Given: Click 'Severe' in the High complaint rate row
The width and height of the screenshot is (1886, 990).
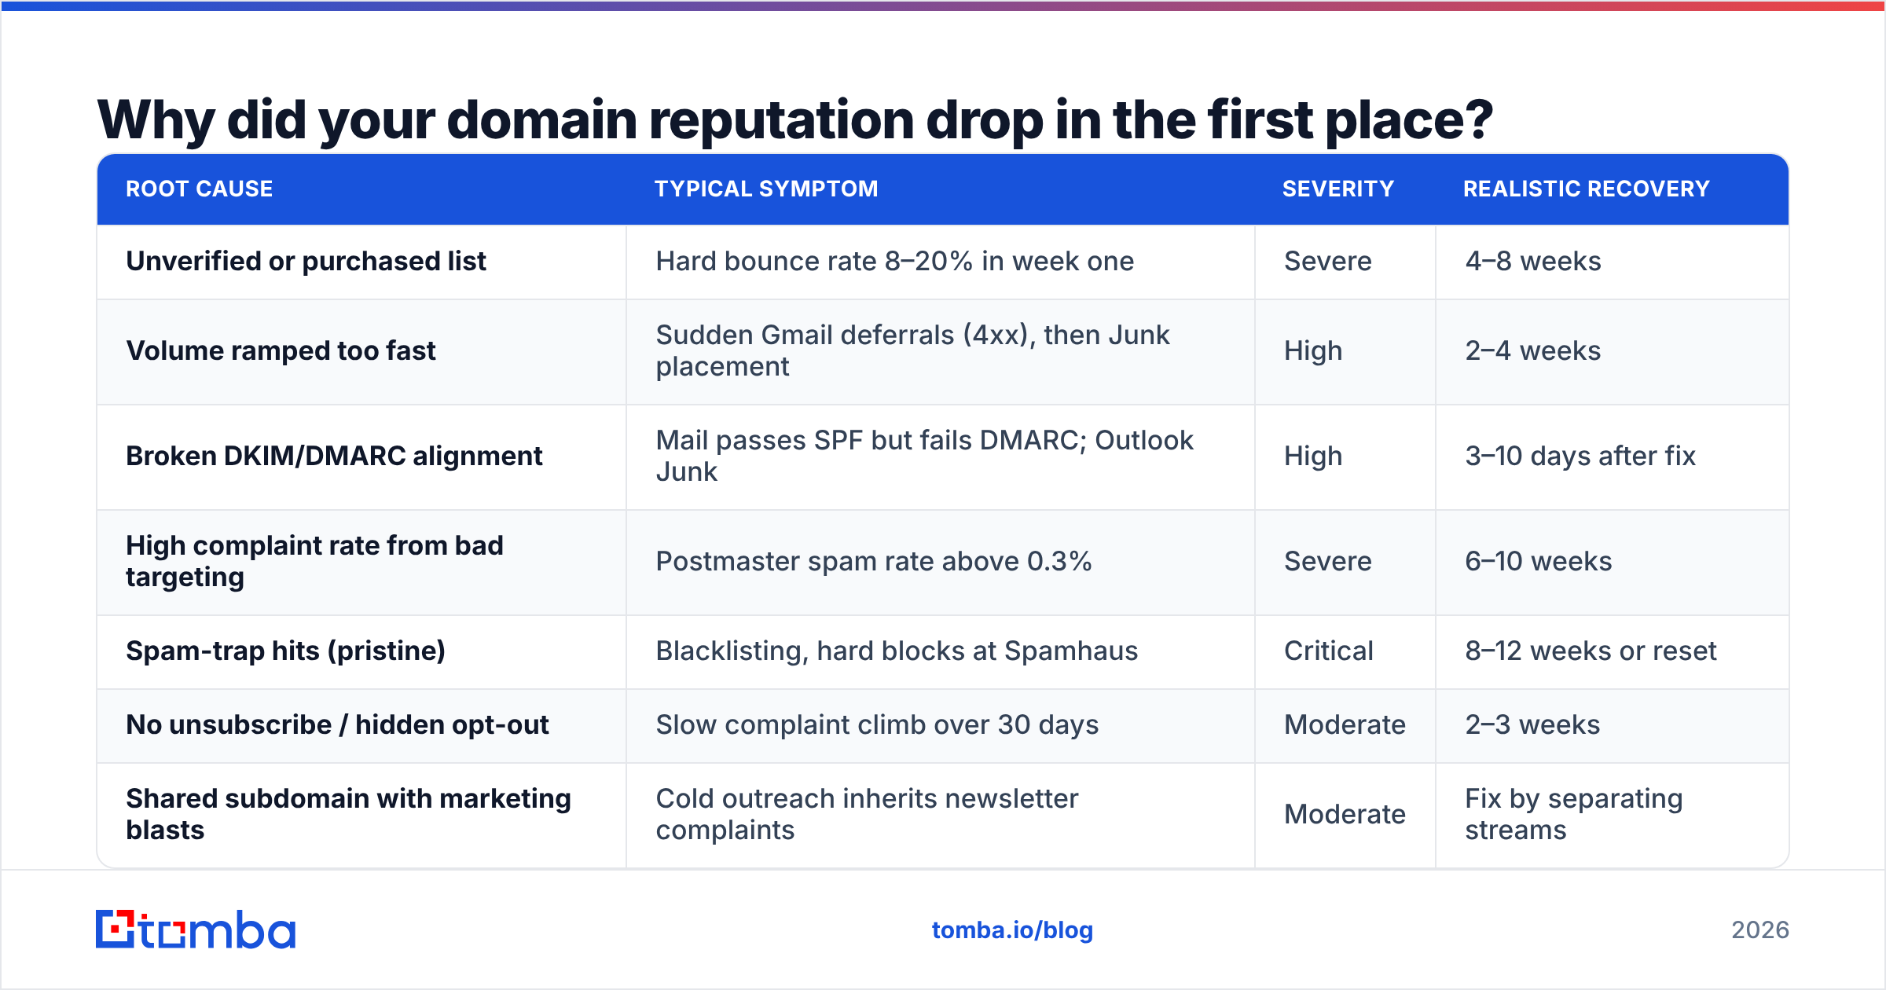Looking at the screenshot, I should coord(1328,561).
